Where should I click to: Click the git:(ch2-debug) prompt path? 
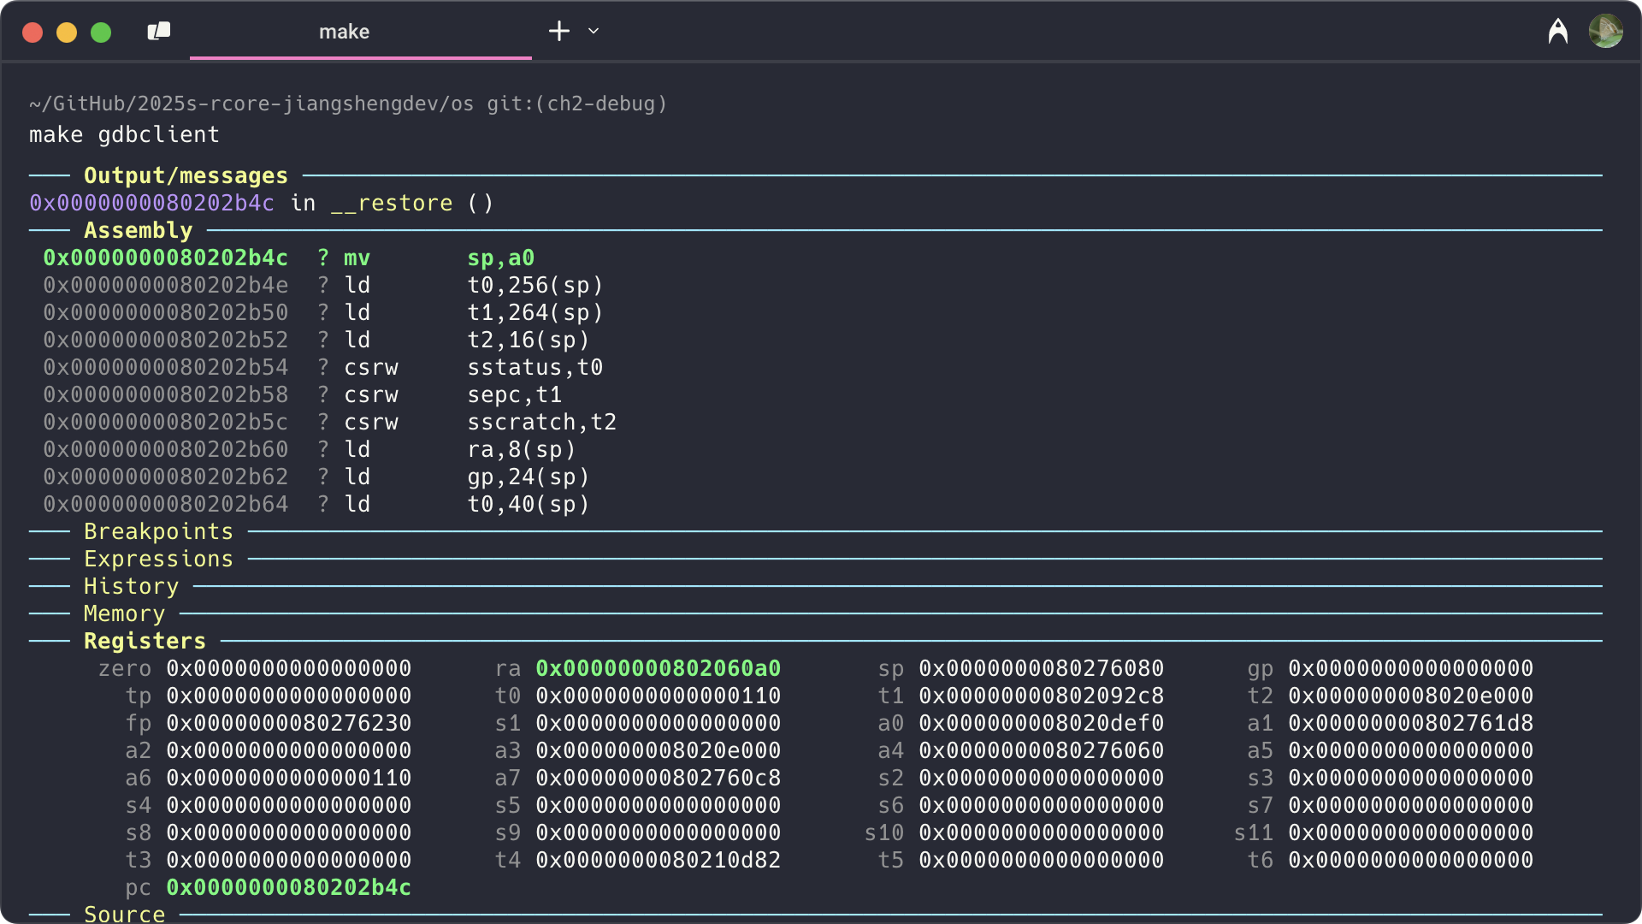tap(576, 104)
